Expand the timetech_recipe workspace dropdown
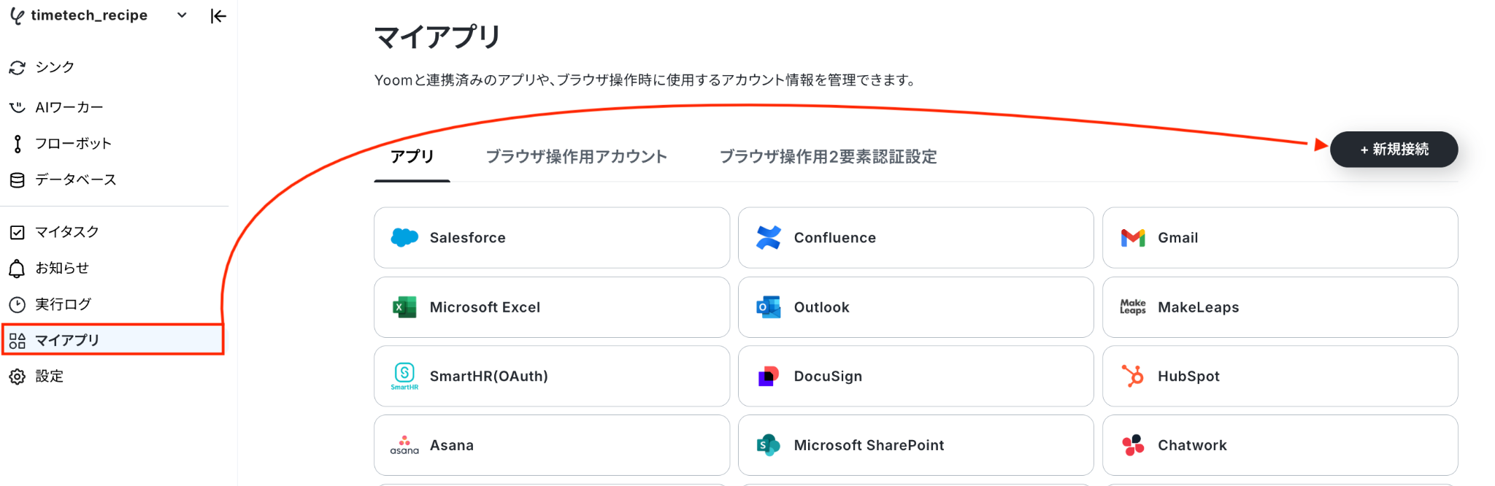The width and height of the screenshot is (1495, 486). pyautogui.click(x=182, y=15)
